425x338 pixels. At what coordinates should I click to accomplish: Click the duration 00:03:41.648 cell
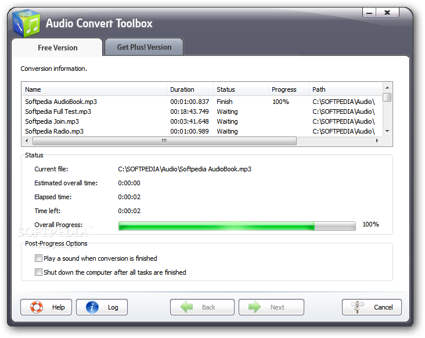pyautogui.click(x=189, y=121)
